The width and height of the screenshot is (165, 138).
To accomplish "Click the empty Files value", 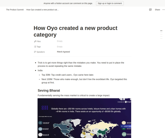I will (x=60, y=41).
